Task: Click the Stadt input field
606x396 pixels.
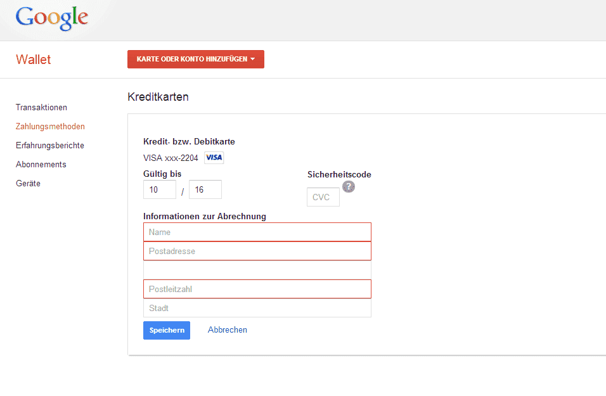Action: pyautogui.click(x=257, y=308)
